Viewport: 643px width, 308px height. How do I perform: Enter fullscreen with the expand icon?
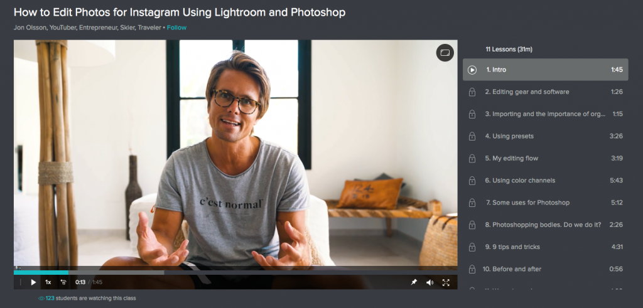tap(446, 282)
